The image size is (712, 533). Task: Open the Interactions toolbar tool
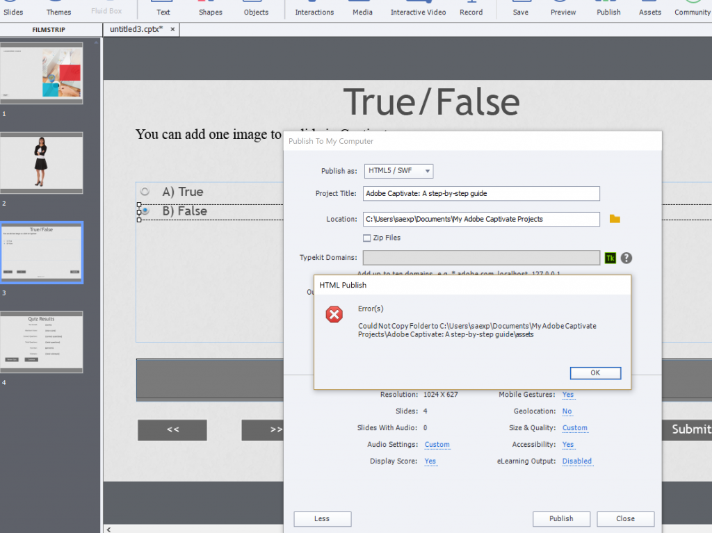pos(314,9)
